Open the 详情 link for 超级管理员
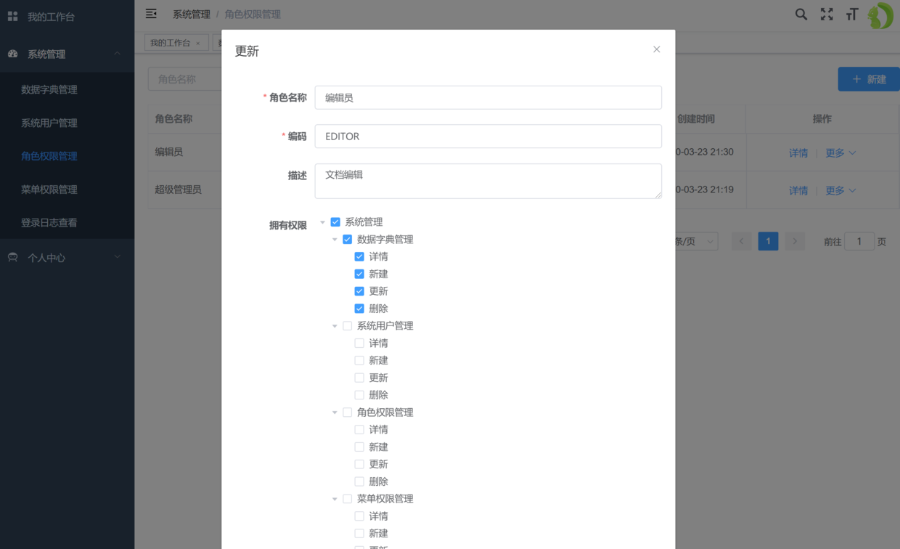The height and width of the screenshot is (549, 900). (x=798, y=190)
